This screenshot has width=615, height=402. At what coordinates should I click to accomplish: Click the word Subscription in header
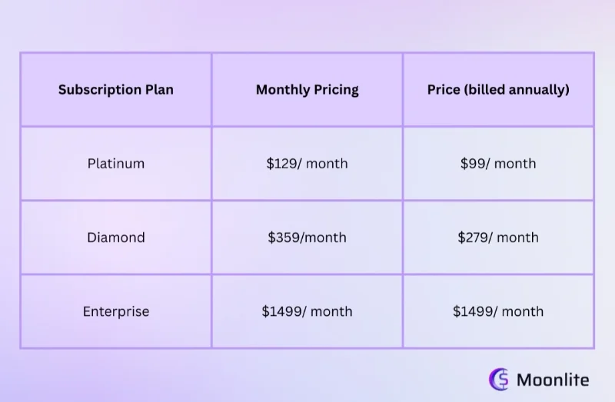point(100,90)
